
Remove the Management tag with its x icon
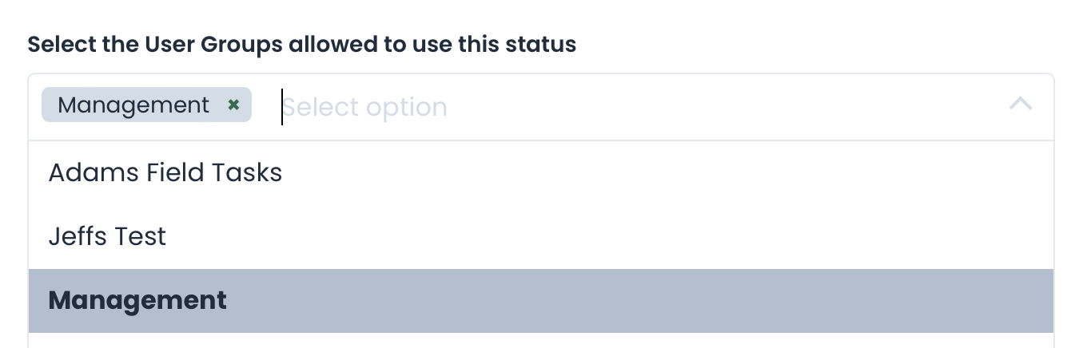233,105
